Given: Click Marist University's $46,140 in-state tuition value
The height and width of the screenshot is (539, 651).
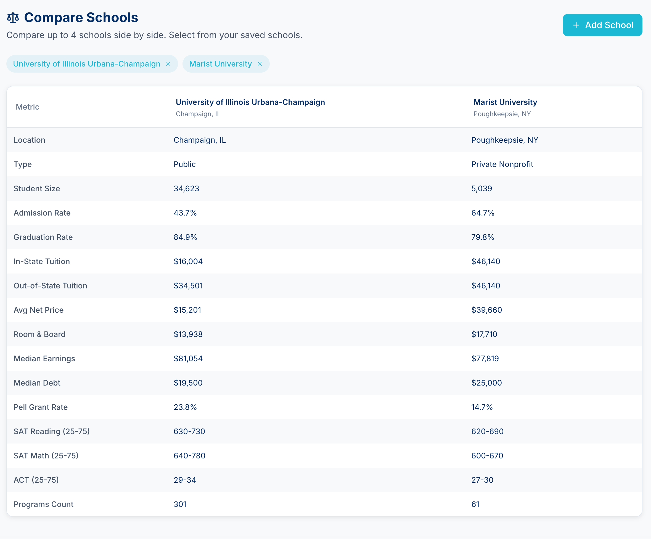Looking at the screenshot, I should pos(486,261).
